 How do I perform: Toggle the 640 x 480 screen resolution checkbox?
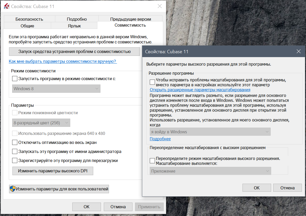tap(15, 133)
